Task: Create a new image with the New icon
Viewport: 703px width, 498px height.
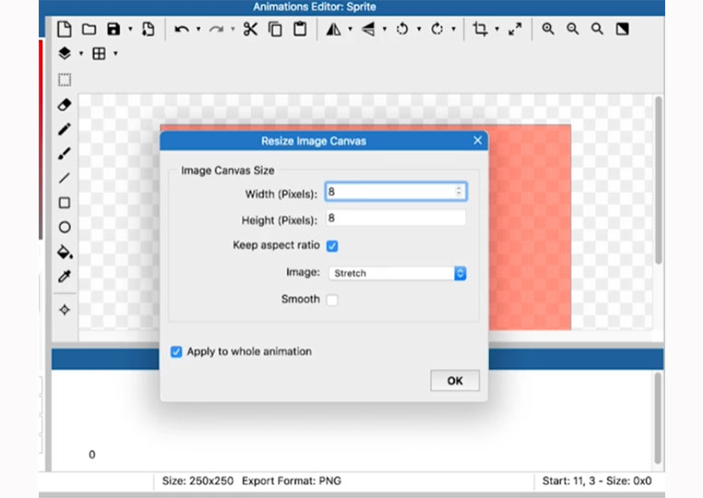Action: click(x=64, y=29)
